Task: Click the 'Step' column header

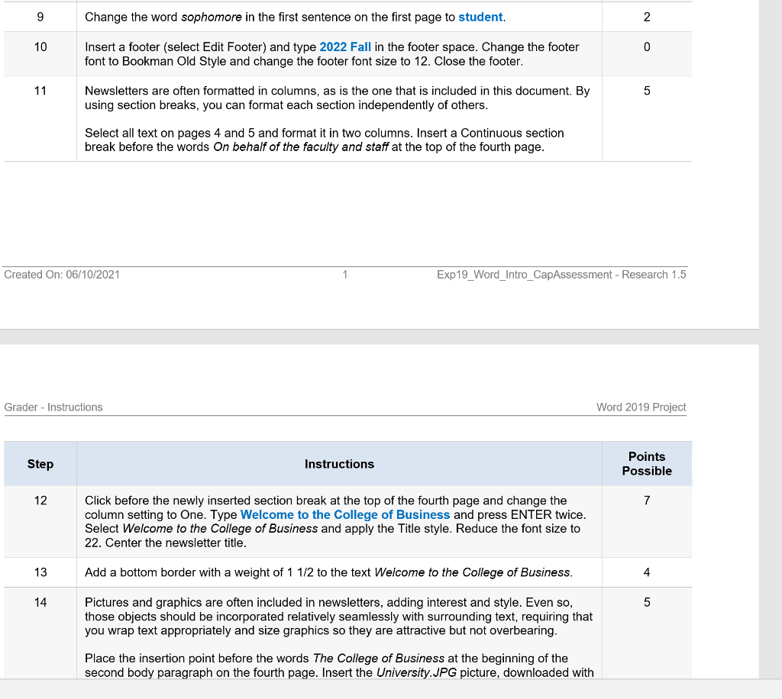Action: (40, 464)
